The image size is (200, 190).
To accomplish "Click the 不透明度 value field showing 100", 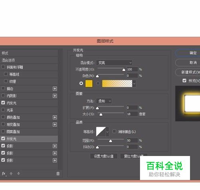I will (132, 69).
